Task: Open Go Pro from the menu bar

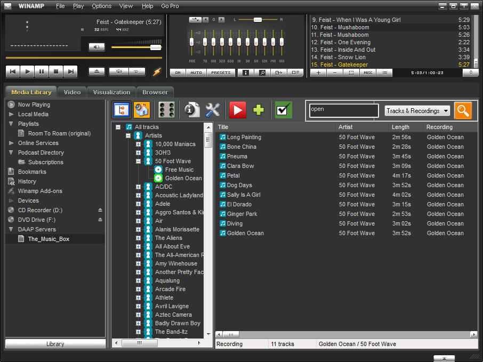Action: pyautogui.click(x=170, y=6)
